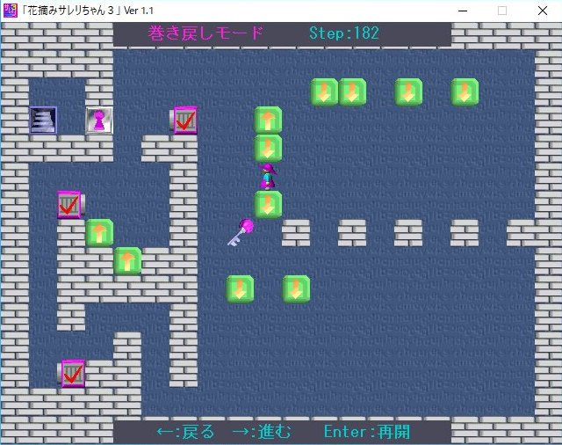
Task: Click the up-arrow block topping the character's column
Action: [x=268, y=120]
